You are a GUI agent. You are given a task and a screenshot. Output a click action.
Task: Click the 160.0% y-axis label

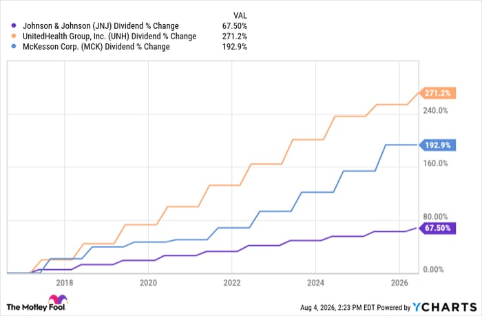435,163
